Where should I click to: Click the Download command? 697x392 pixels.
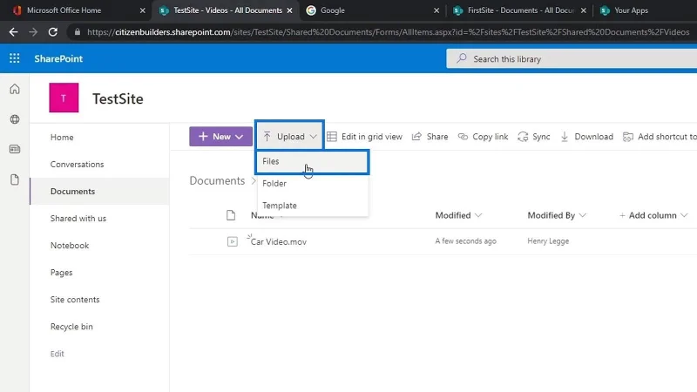pos(586,137)
